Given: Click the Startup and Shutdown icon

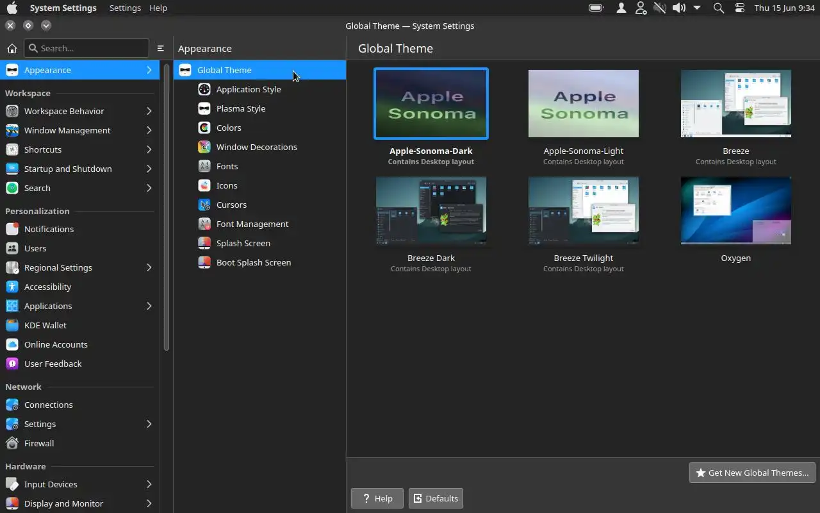Looking at the screenshot, I should click(x=12, y=169).
